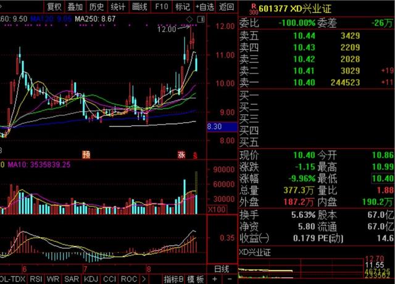Click the 预 forecast marker on the chart
The image size is (395, 284).
pyautogui.click(x=86, y=154)
